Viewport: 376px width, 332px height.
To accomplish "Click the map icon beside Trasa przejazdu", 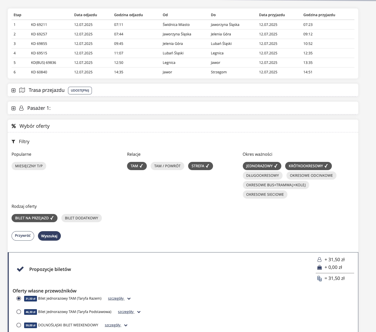I will click(x=22, y=90).
